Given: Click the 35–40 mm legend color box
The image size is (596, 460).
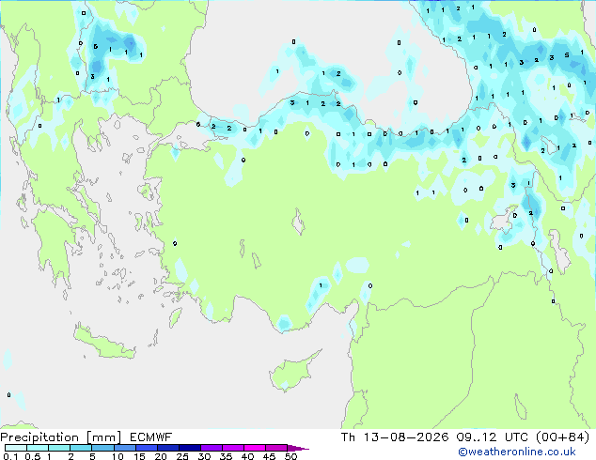Looking at the screenshot, I should (x=233, y=448).
